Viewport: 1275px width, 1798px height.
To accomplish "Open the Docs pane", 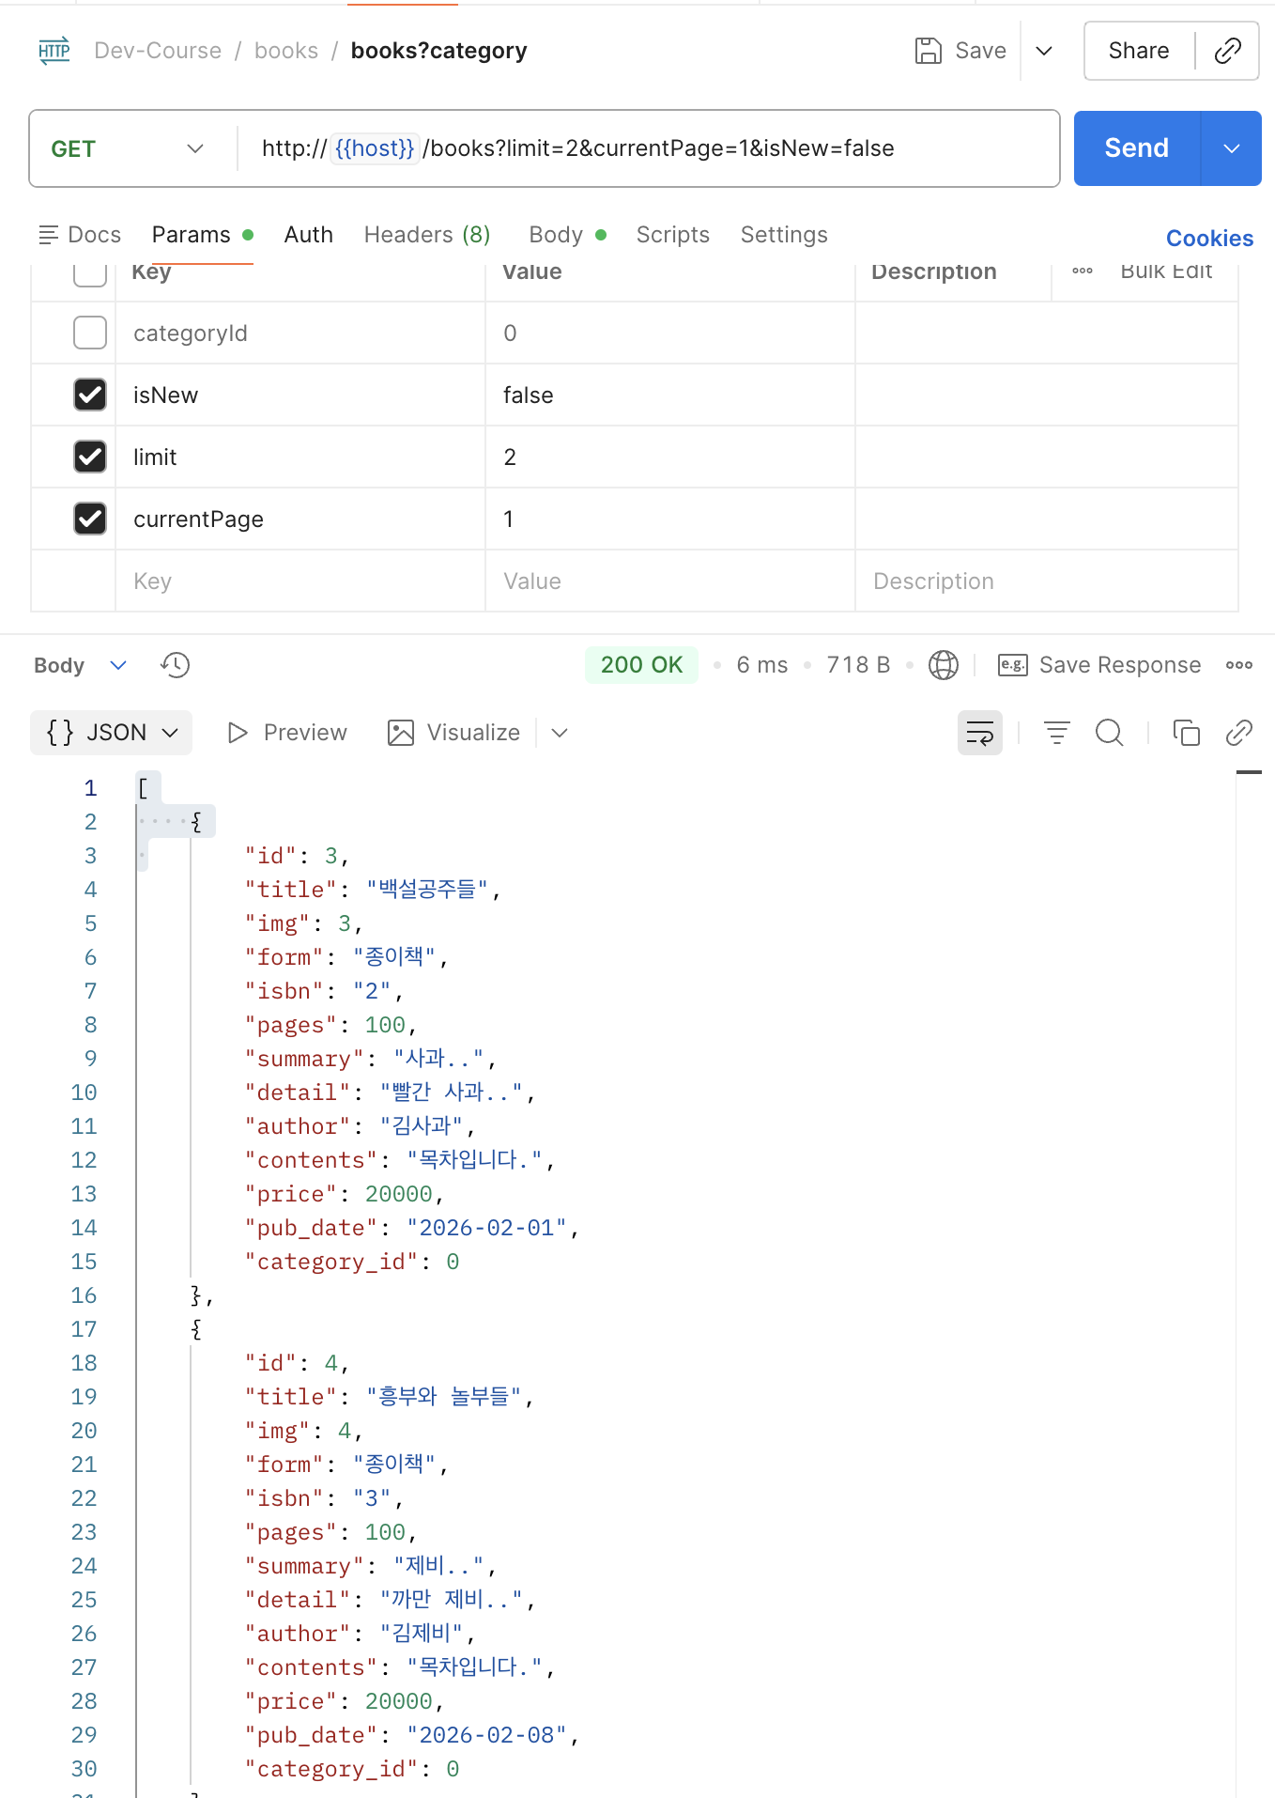I will (x=80, y=235).
